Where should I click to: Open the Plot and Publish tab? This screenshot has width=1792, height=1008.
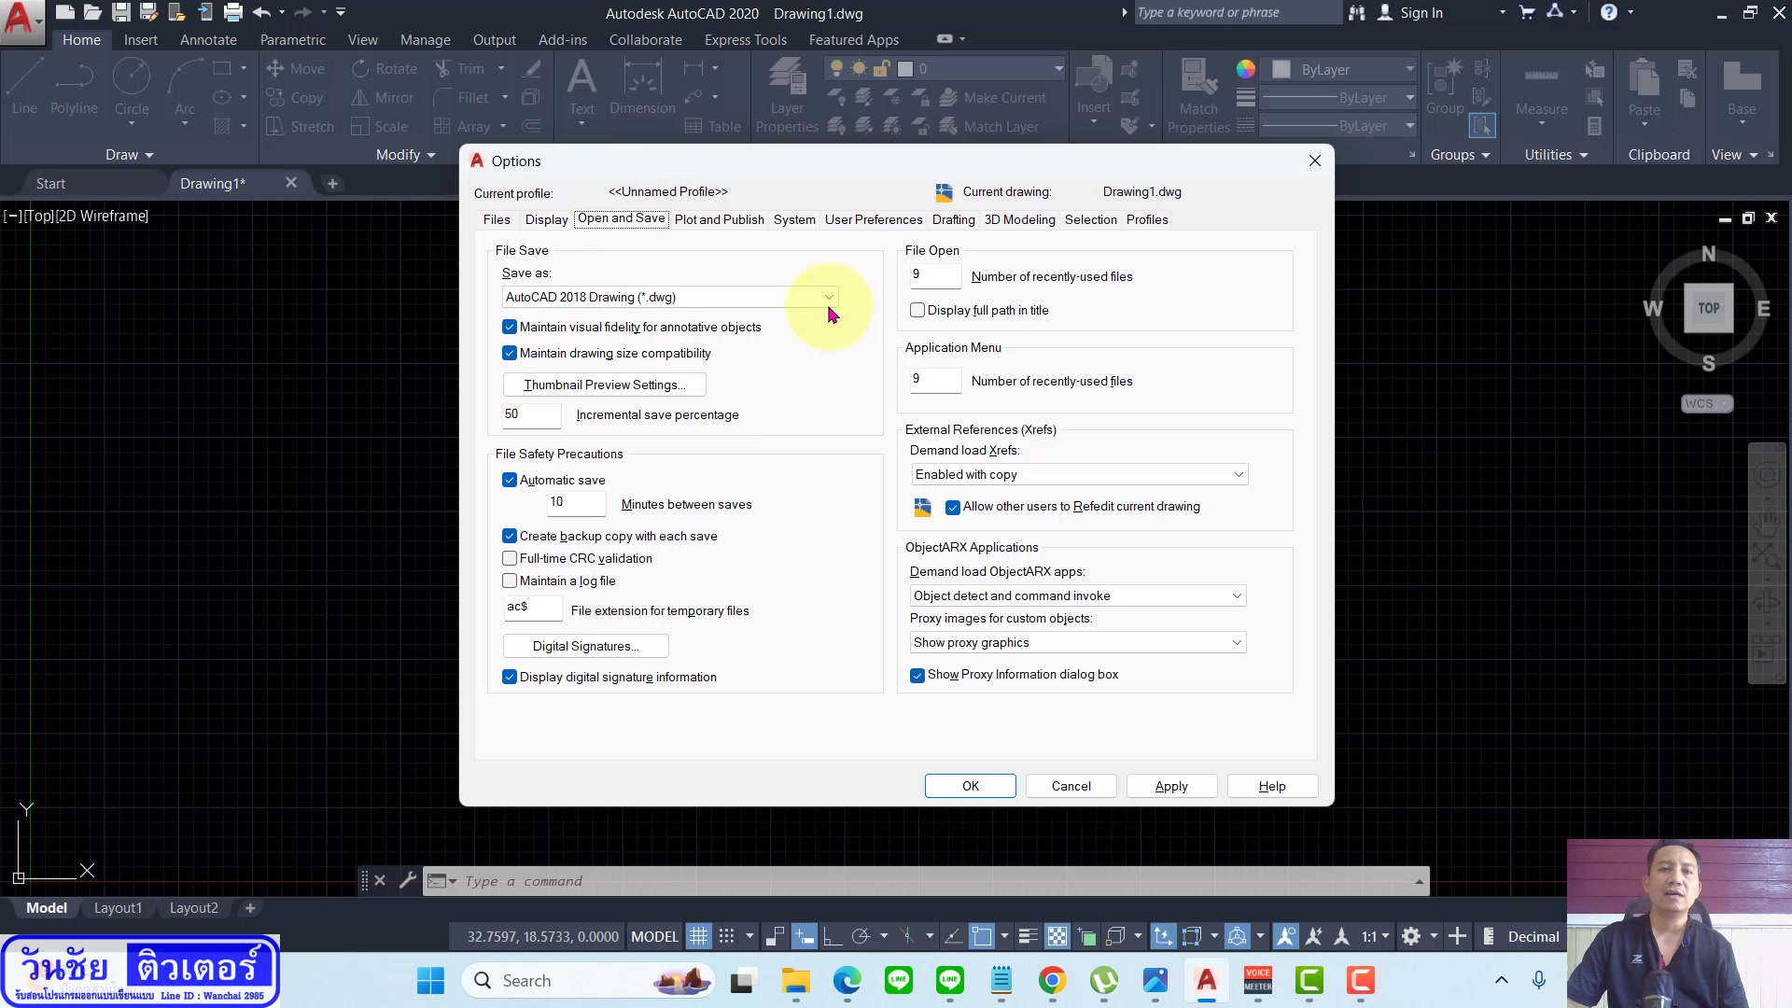coord(720,219)
